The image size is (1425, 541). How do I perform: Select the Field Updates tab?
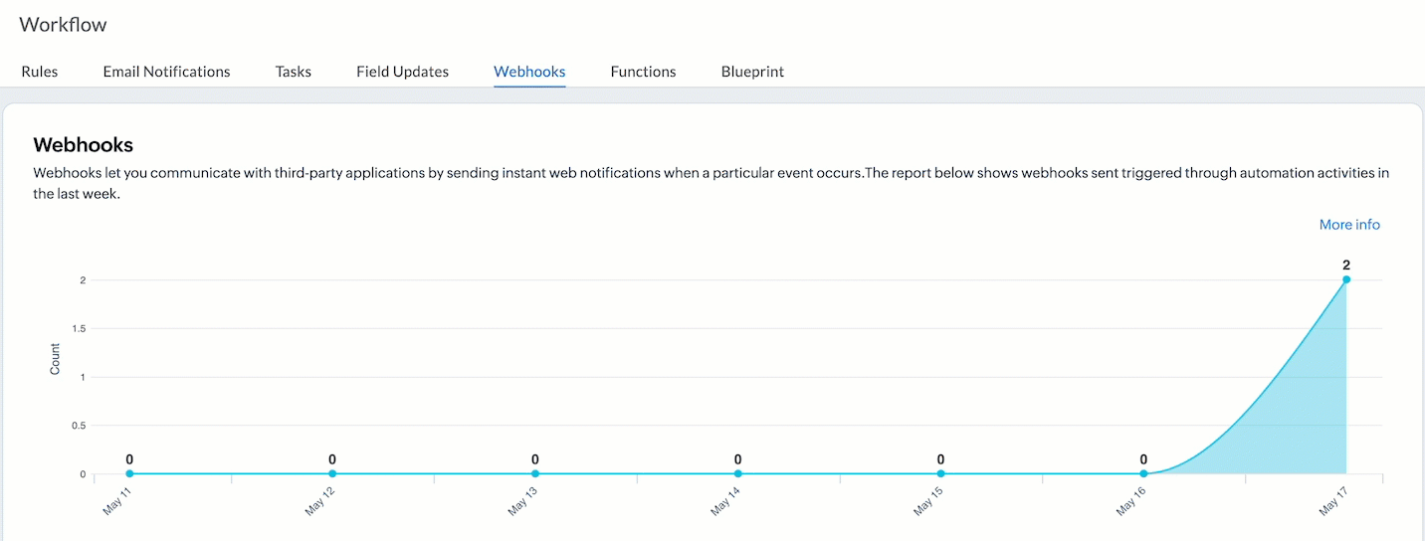[402, 72]
